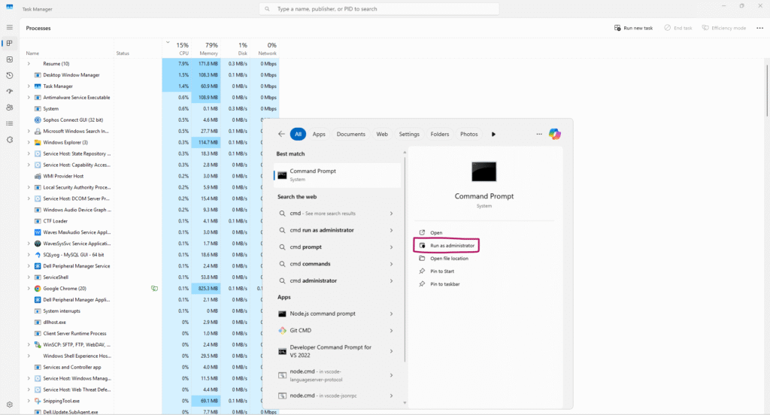Open App history from the sidebar
This screenshot has height=415, width=770.
pyautogui.click(x=10, y=75)
